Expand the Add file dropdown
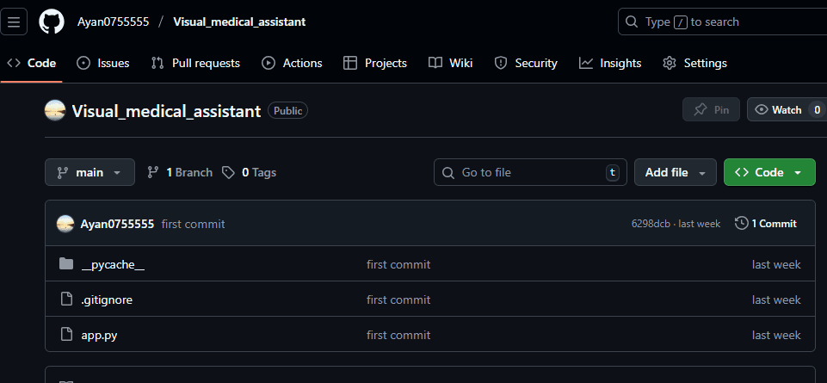Viewport: 827px width, 383px height. [x=675, y=172]
